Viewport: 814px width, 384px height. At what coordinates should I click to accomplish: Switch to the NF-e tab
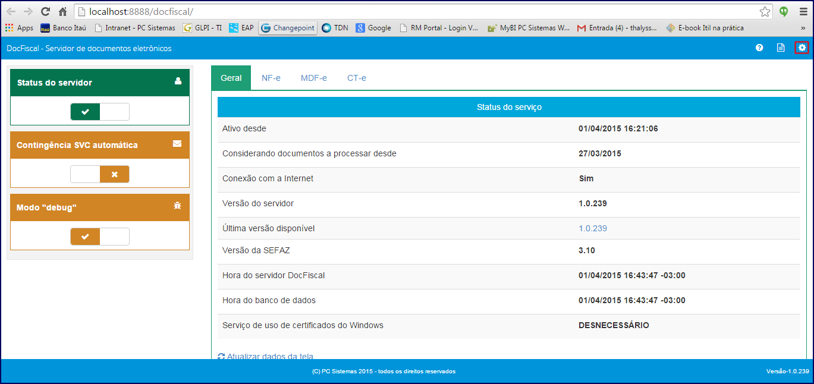pos(271,78)
